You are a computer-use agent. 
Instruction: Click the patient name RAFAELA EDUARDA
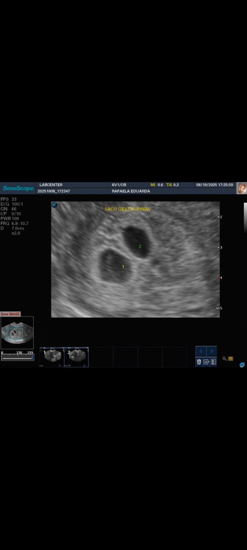point(131,191)
